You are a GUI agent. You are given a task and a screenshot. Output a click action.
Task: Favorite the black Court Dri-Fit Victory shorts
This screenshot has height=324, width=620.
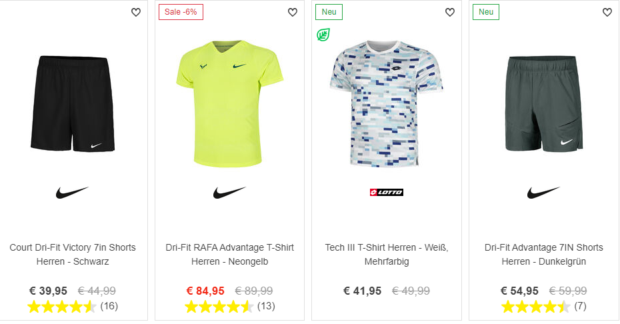136,12
